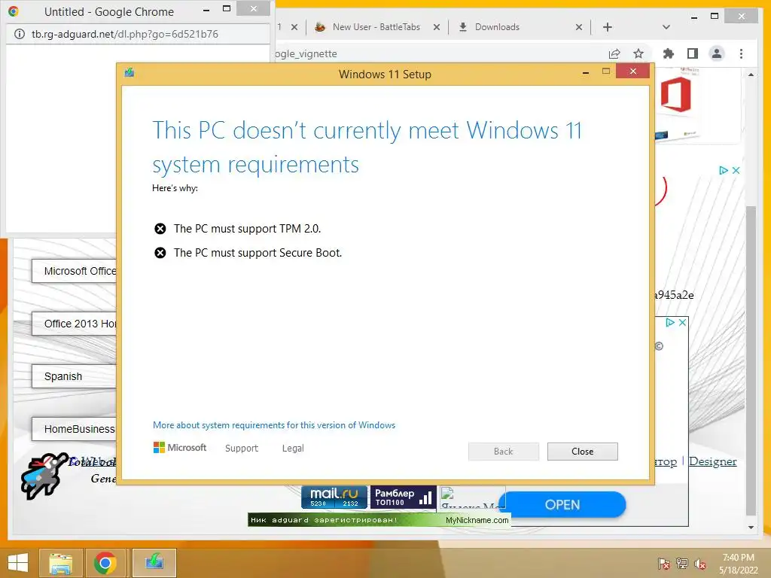Screen dimensions: 771x578
Task: Open the Support link in Setup
Action: pyautogui.click(x=242, y=449)
